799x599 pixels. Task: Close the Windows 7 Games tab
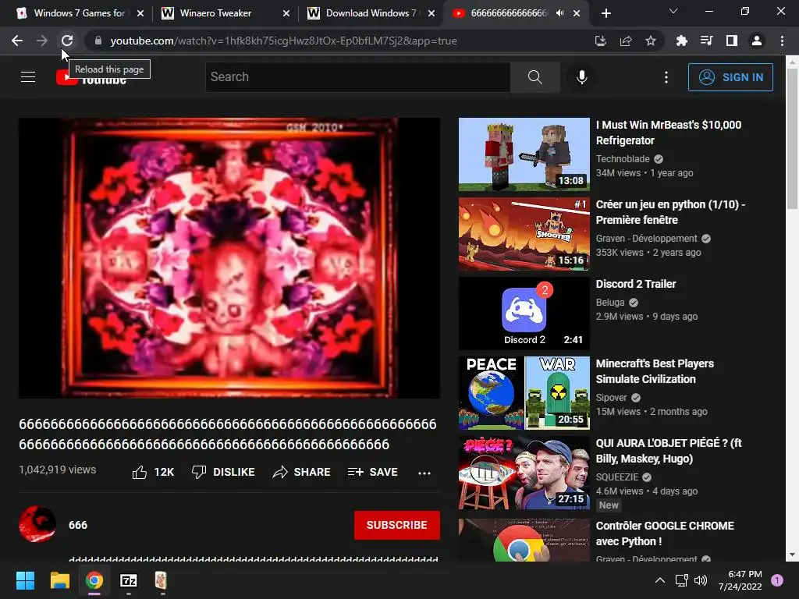(x=140, y=14)
